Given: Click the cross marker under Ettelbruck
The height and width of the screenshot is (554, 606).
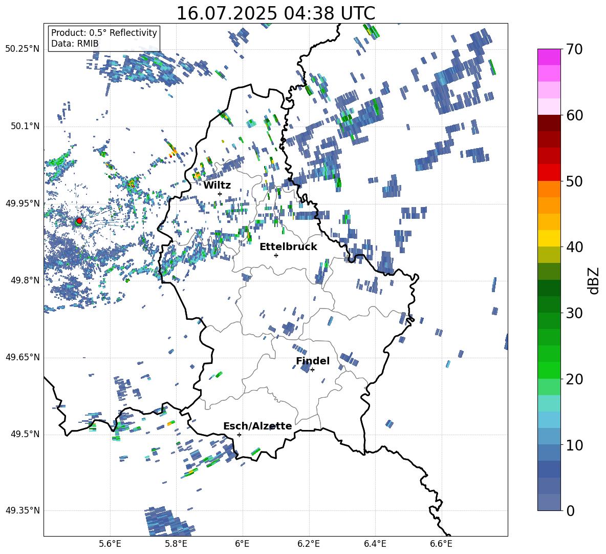Looking at the screenshot, I should pyautogui.click(x=276, y=255).
